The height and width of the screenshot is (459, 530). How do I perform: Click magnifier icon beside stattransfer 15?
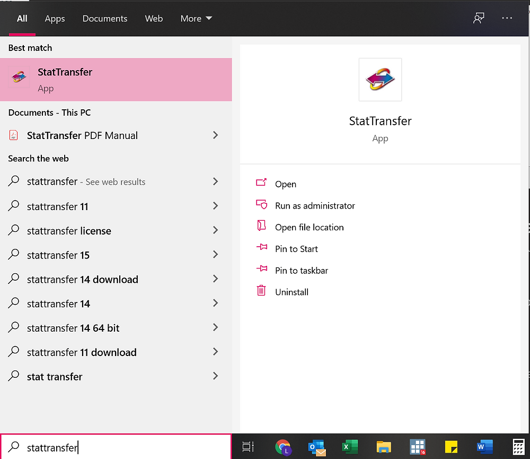[14, 254]
